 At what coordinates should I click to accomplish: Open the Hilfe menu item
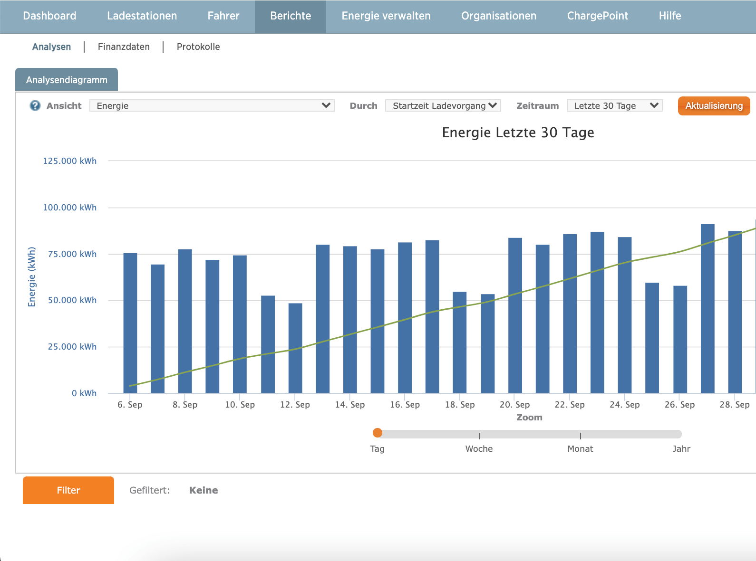tap(669, 16)
